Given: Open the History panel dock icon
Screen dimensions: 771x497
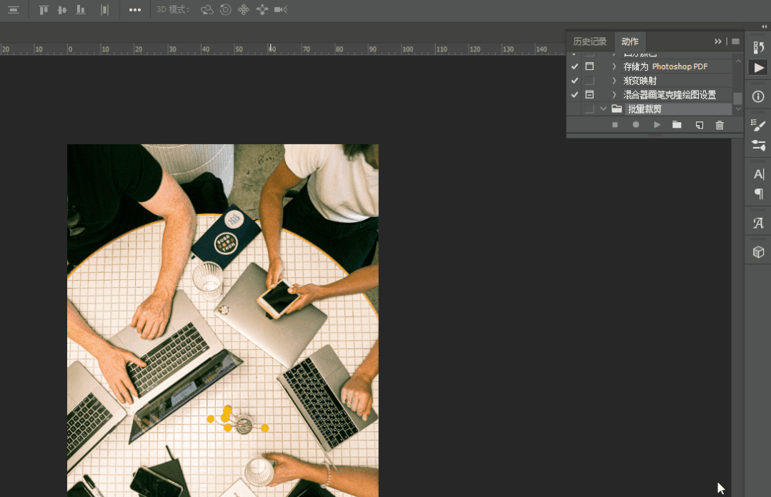Looking at the screenshot, I should pos(758,47).
